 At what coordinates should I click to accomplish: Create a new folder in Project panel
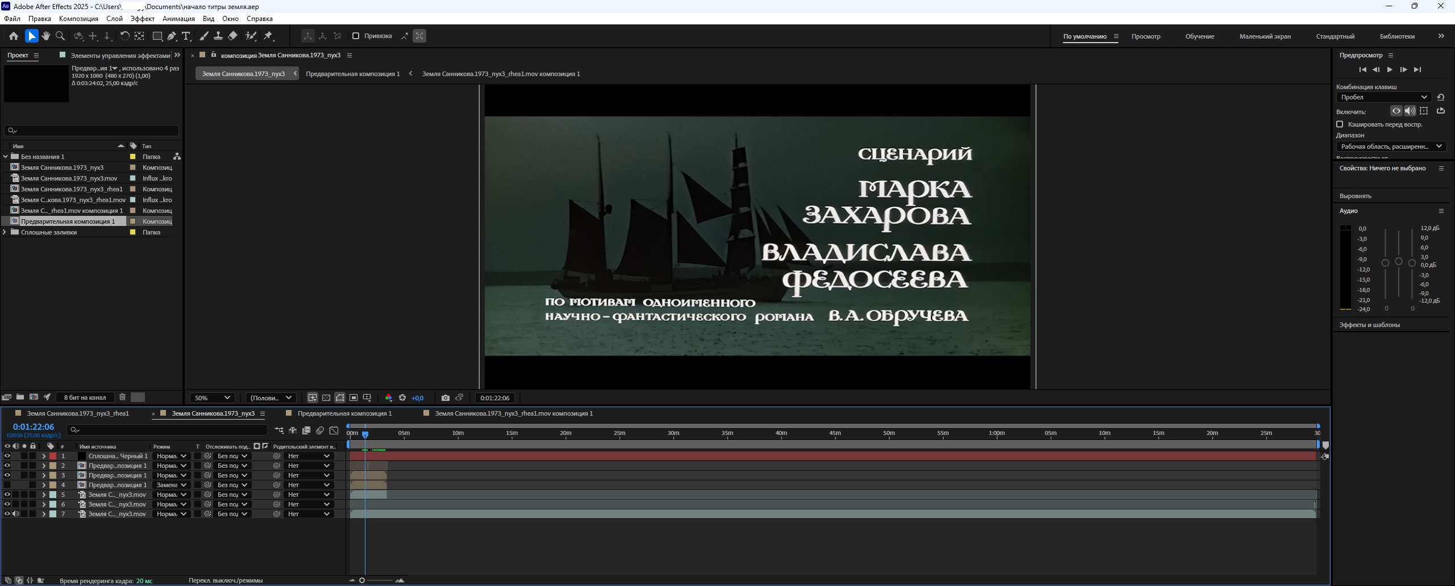tap(20, 397)
